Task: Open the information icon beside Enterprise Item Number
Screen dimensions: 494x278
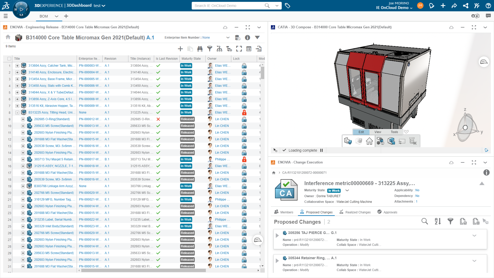Action: [x=248, y=38]
